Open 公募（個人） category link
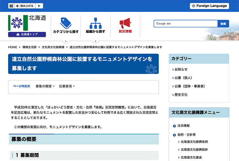Viewport: 239px width, 161px height. click(x=183, y=78)
